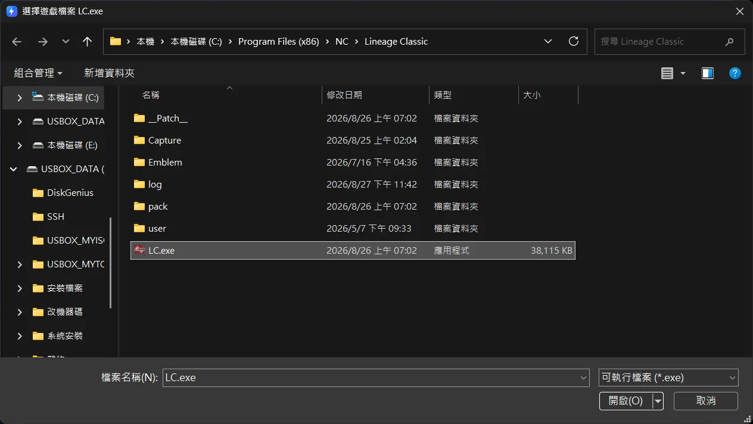This screenshot has height=424, width=753.
Task: Select USBOX_MYIS folder in tree
Action: point(75,241)
